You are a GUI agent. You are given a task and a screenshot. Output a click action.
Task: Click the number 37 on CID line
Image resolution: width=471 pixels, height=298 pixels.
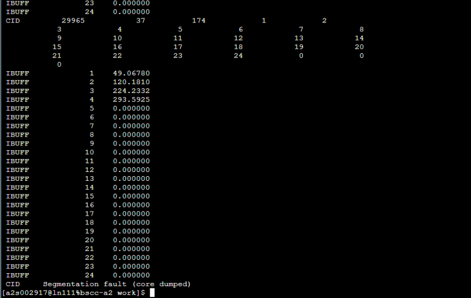(140, 20)
